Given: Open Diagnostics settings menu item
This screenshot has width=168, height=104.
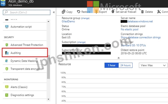Looking at the screenshot, I should [25, 95].
